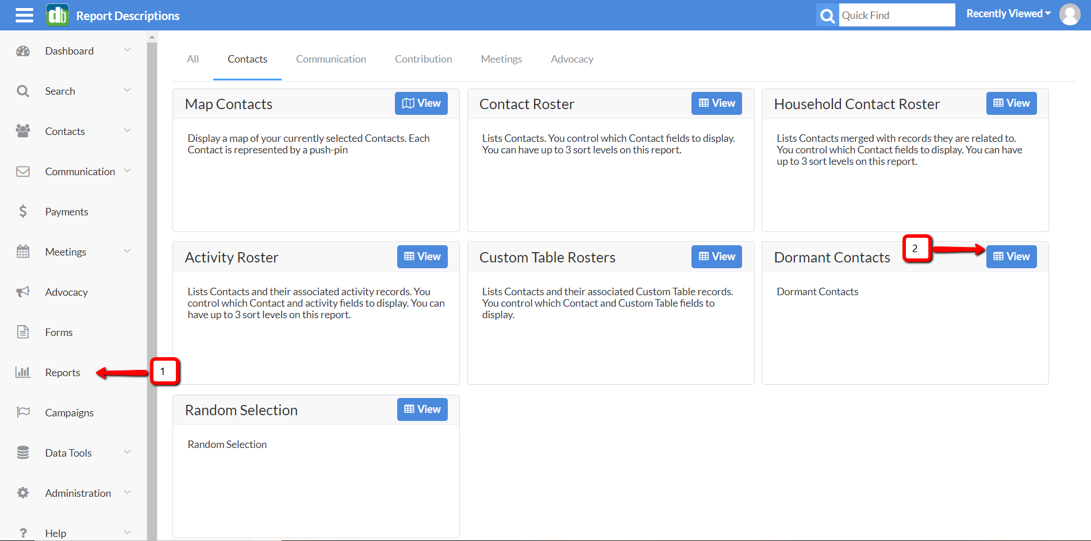The height and width of the screenshot is (541, 1091).
Task: View the Map Contacts report
Action: coord(421,103)
